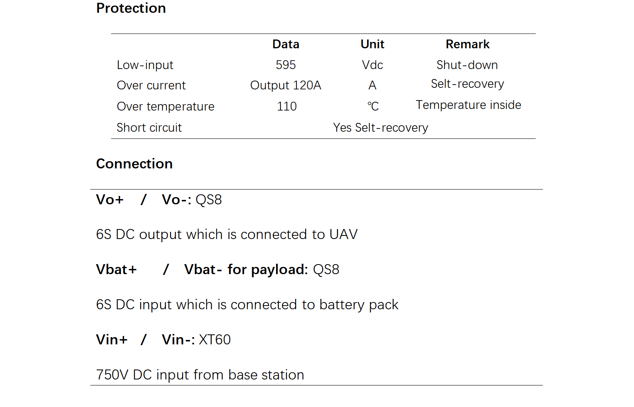Click the 750V DC input line
This screenshot has height=407, width=634.
point(200,375)
